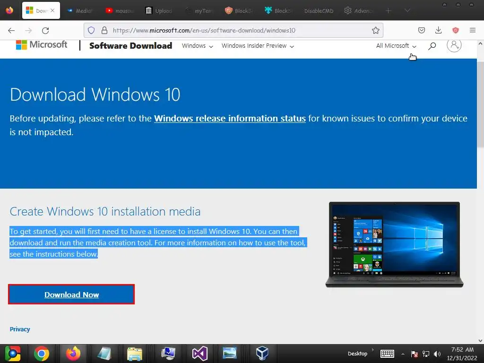Click the page scrollbar down arrow
Viewport: 484px width, 363px height.
coord(480,340)
